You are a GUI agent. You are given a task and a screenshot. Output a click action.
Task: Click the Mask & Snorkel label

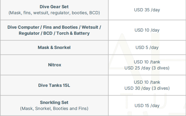pos(54,48)
